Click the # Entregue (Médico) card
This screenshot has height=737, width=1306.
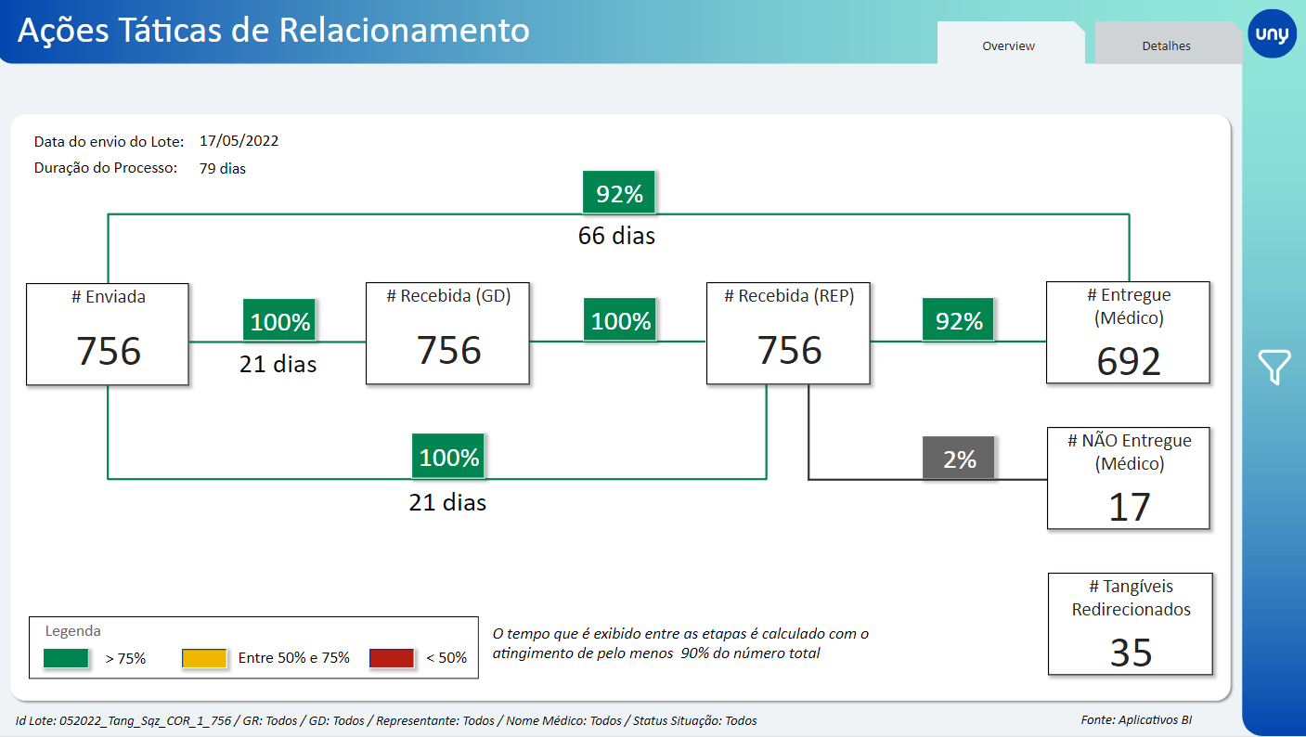coord(1128,332)
